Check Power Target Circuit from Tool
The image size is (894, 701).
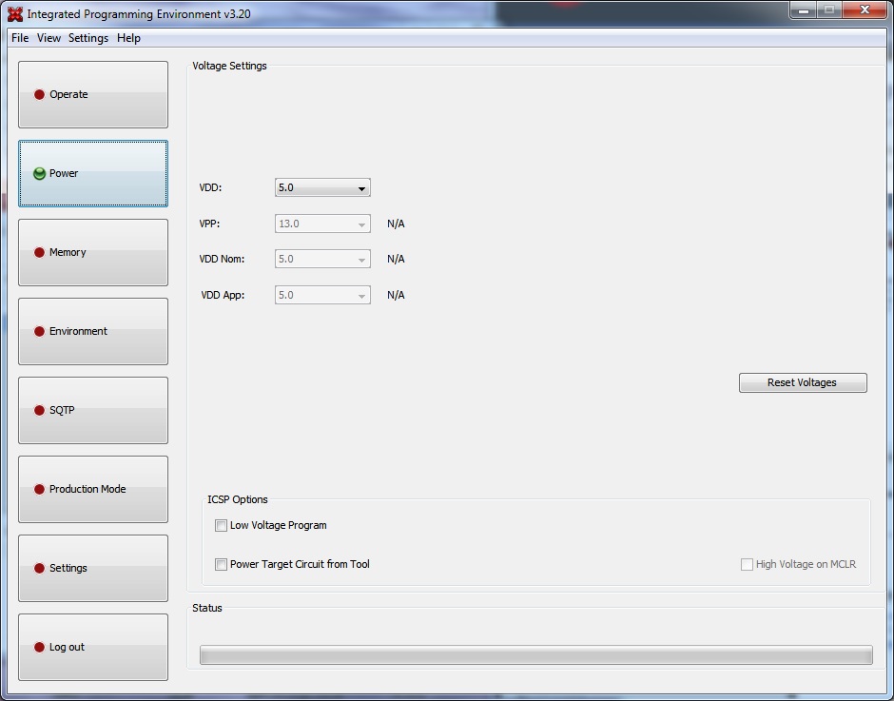(x=221, y=564)
